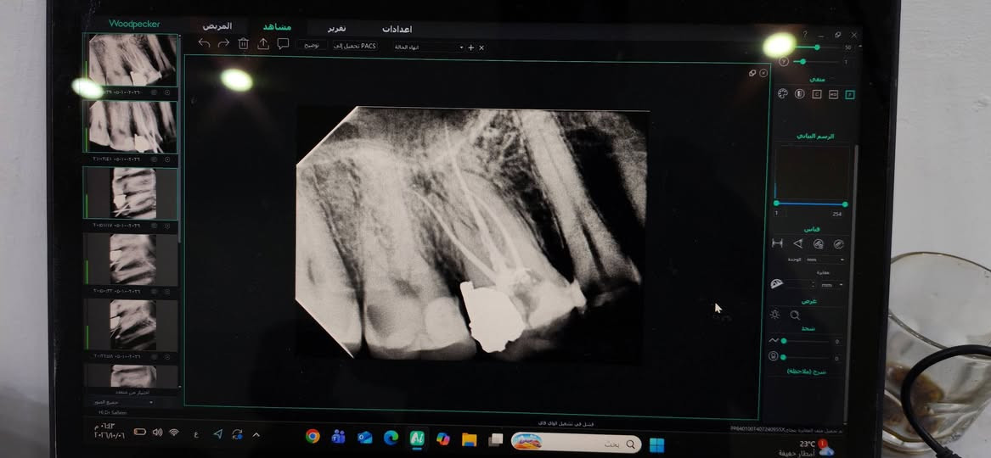Viewport: 991px width, 458px height.
Task: Click the magnifier view icon
Action: point(795,315)
